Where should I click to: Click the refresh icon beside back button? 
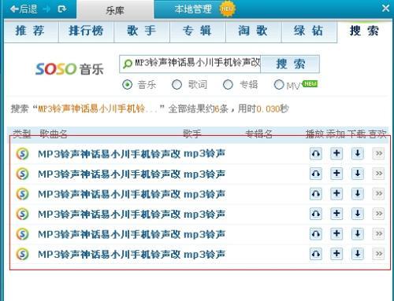click(62, 9)
